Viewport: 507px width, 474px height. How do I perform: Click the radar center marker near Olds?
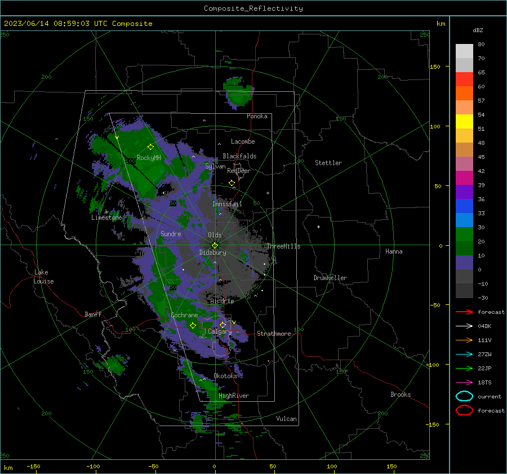(215, 246)
